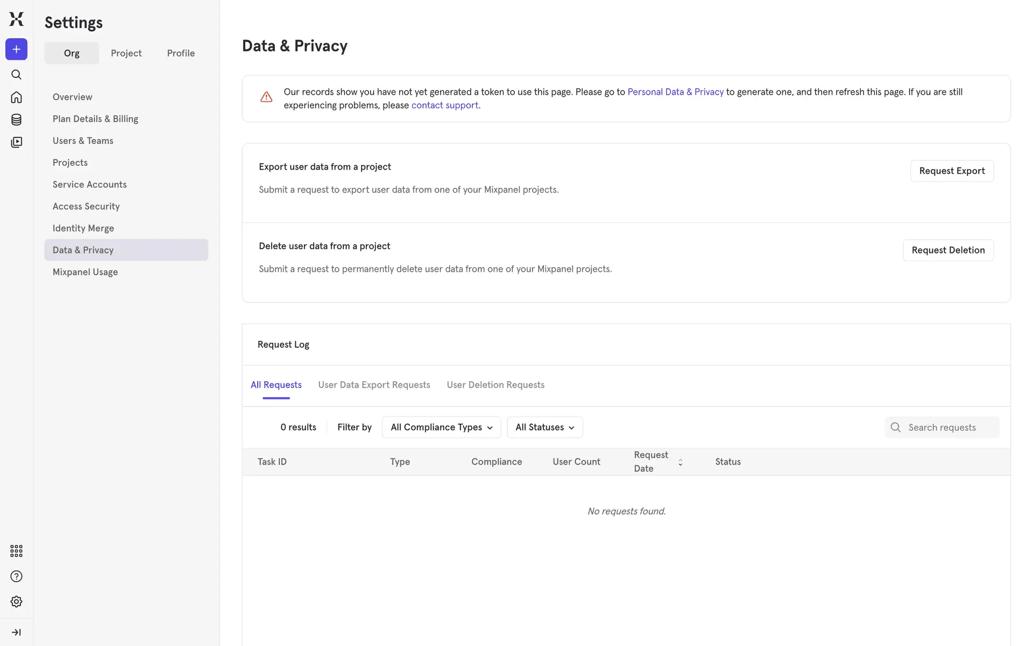Open the applications grid icon
Image resolution: width=1033 pixels, height=646 pixels.
[x=16, y=551]
